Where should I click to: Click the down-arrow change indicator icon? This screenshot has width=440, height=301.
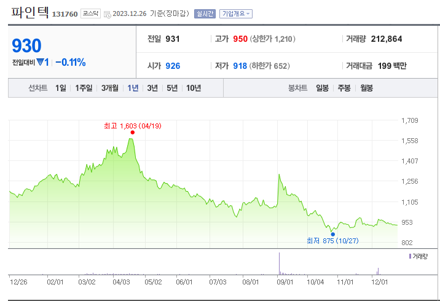(41, 62)
